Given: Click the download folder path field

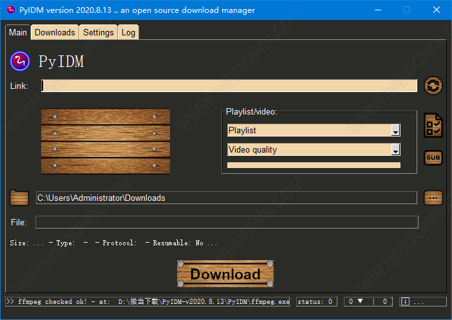Looking at the screenshot, I should click(226, 198).
